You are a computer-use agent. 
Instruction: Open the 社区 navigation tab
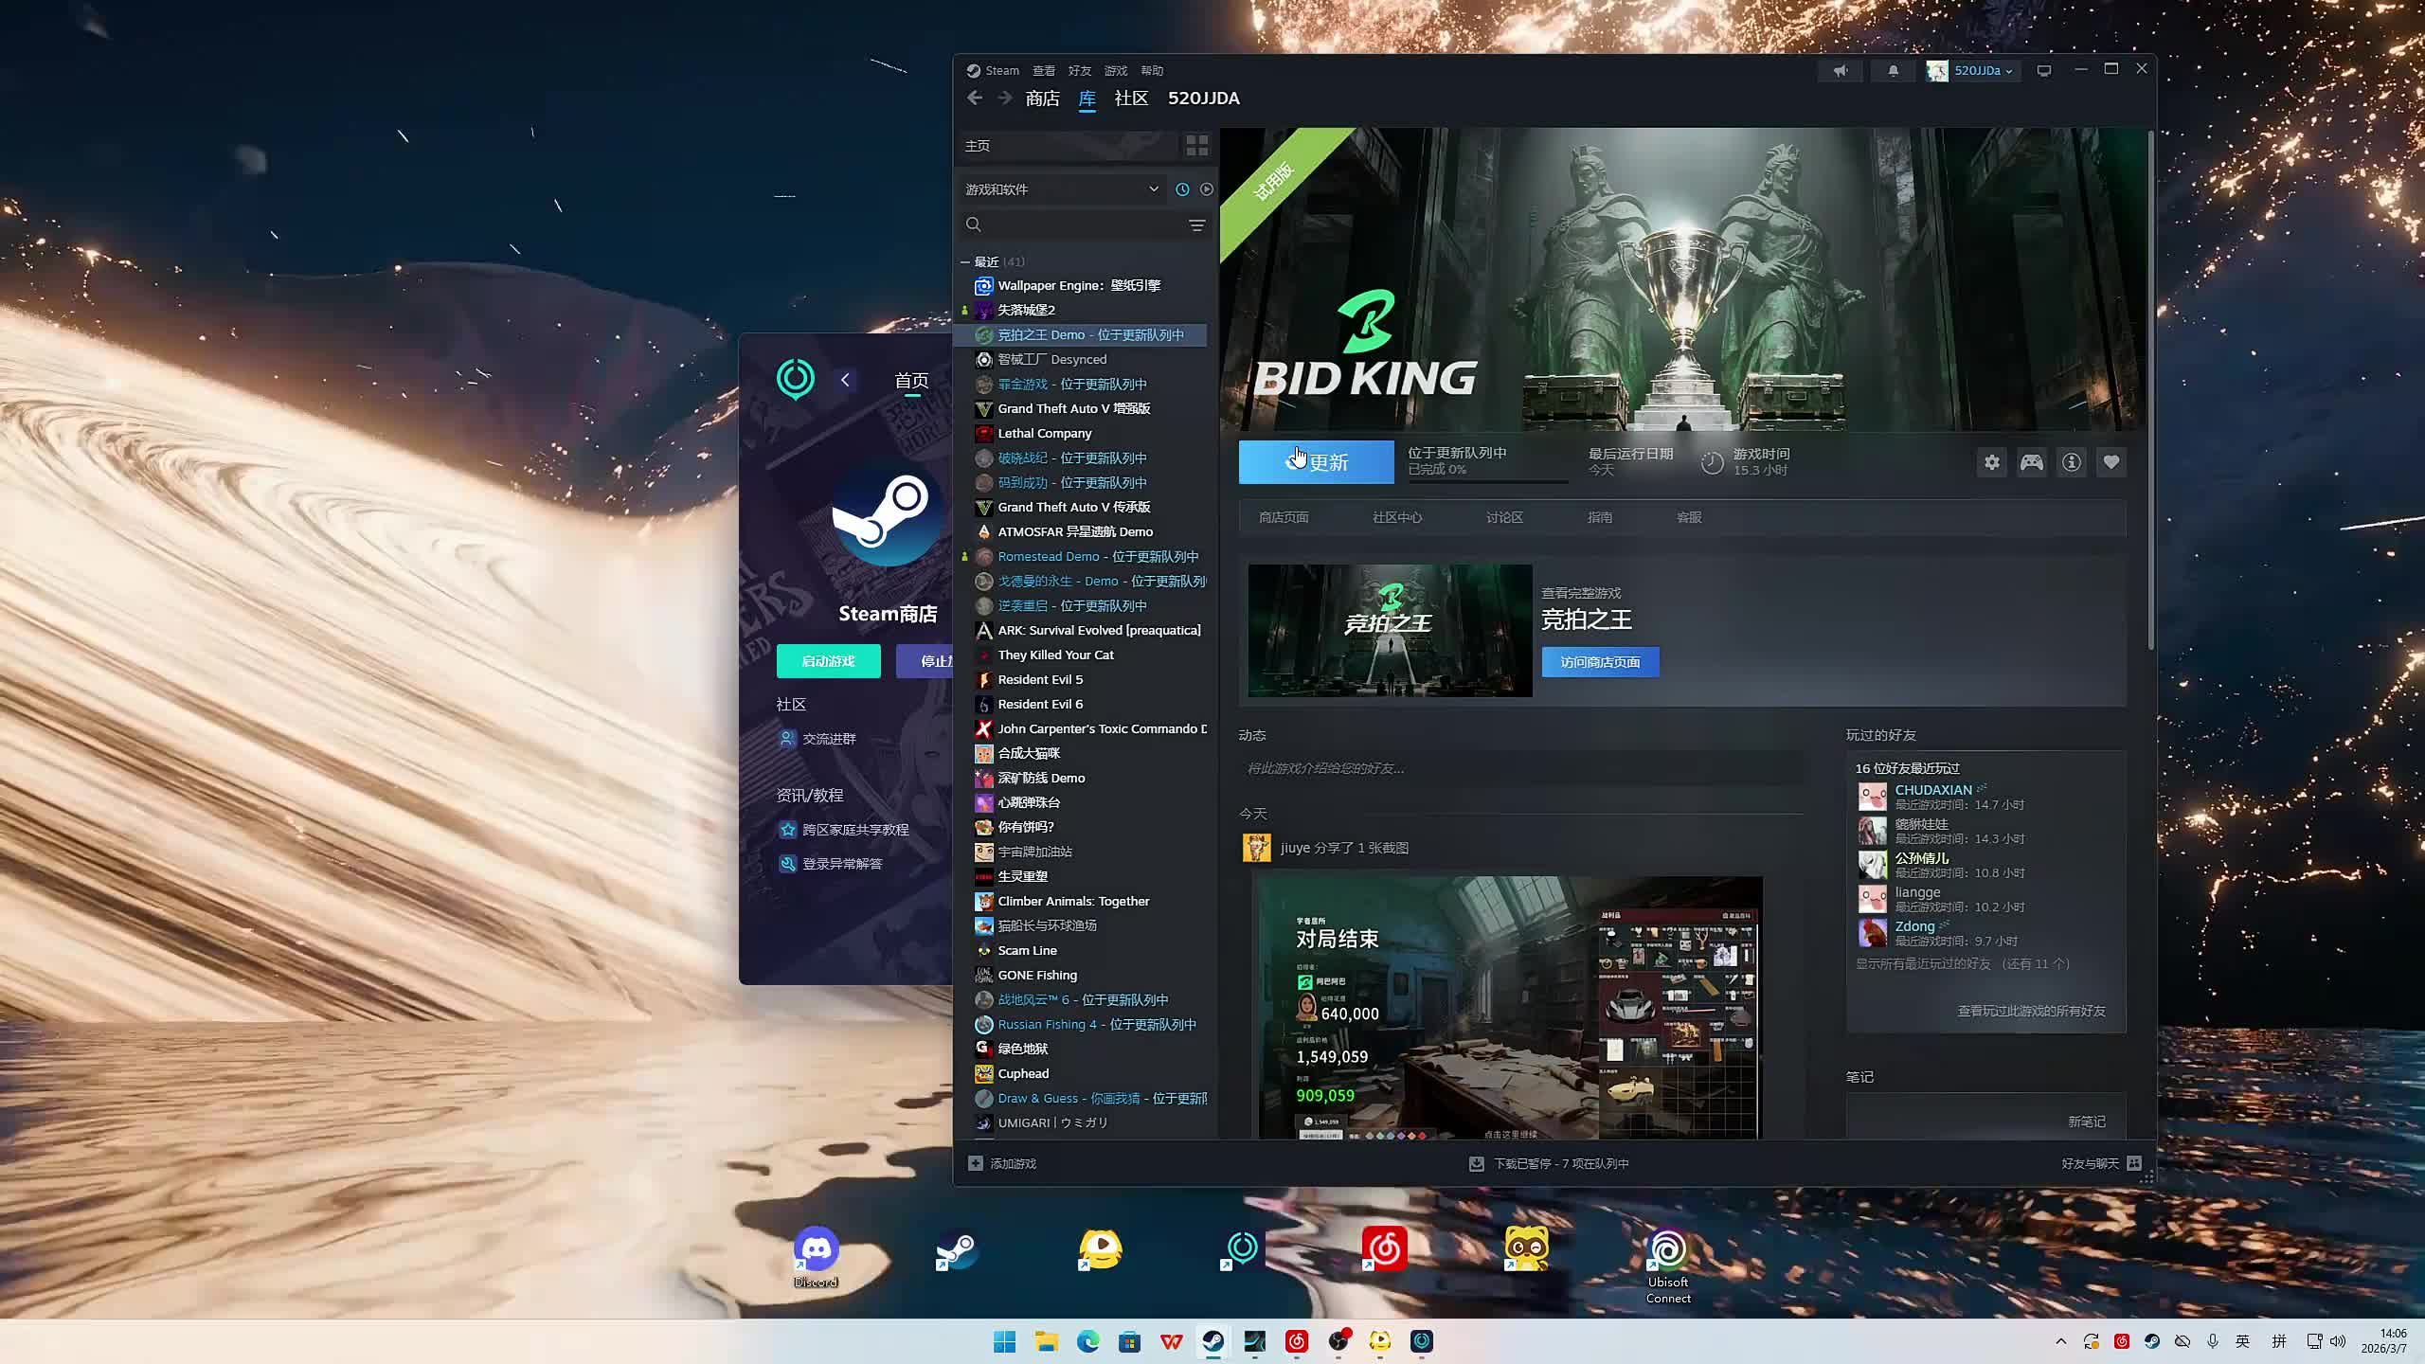(1131, 99)
